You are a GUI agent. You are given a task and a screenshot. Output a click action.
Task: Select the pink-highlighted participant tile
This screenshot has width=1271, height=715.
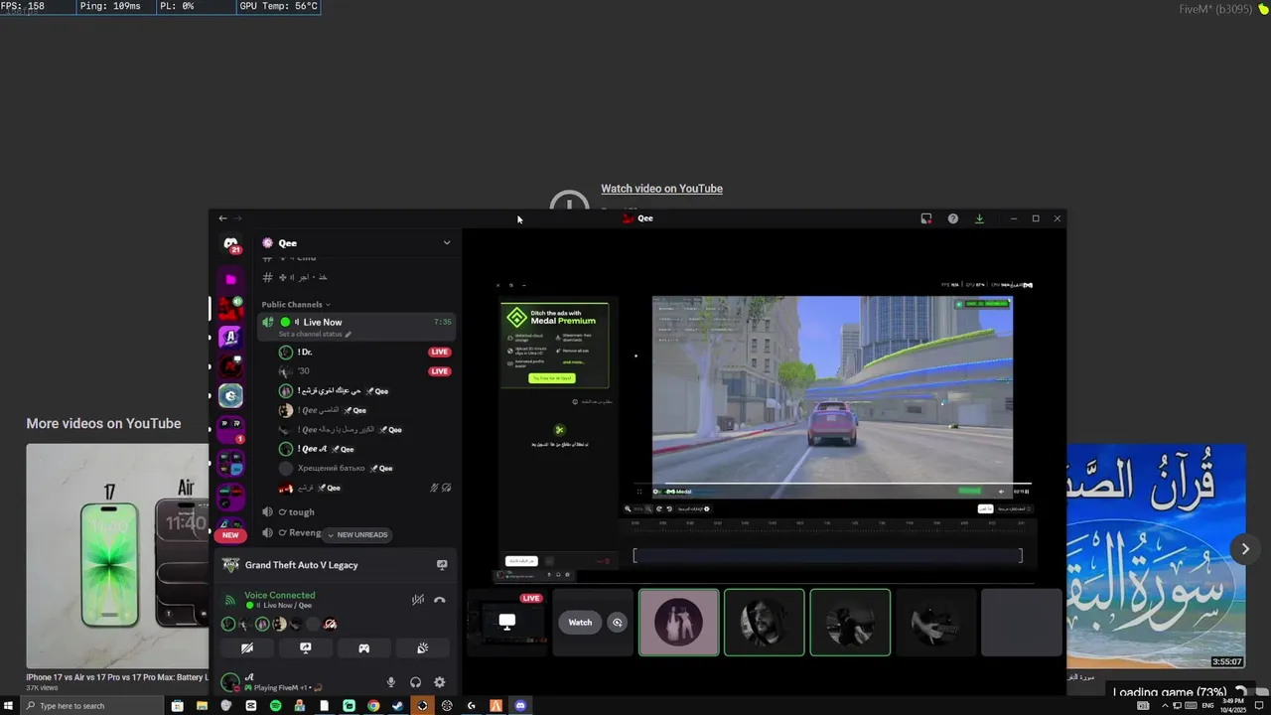coord(679,623)
